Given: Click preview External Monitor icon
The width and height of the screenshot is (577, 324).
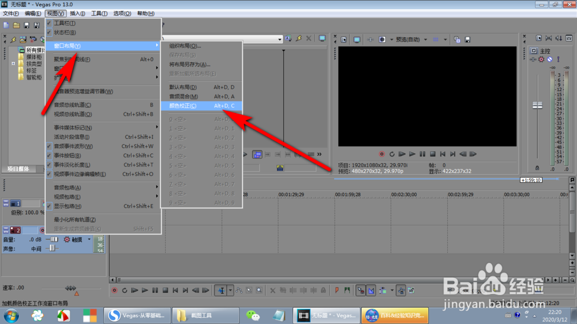Looking at the screenshot, I should point(357,39).
